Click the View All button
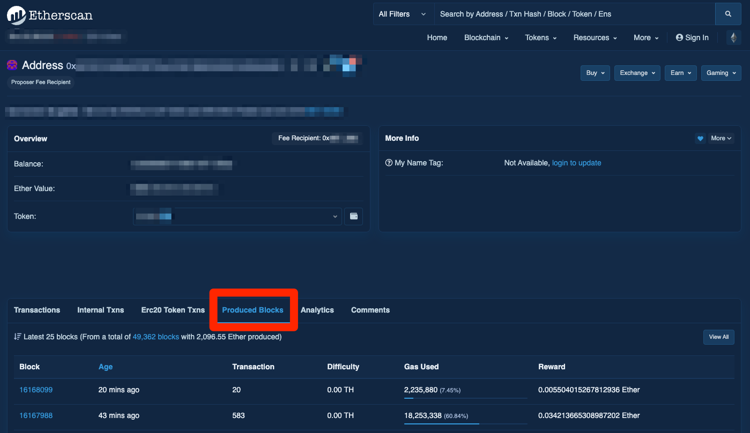Viewport: 750px width, 433px height. [x=718, y=337]
